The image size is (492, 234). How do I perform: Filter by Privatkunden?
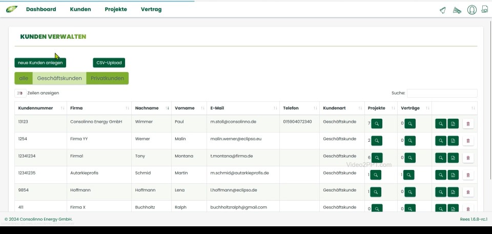[107, 78]
